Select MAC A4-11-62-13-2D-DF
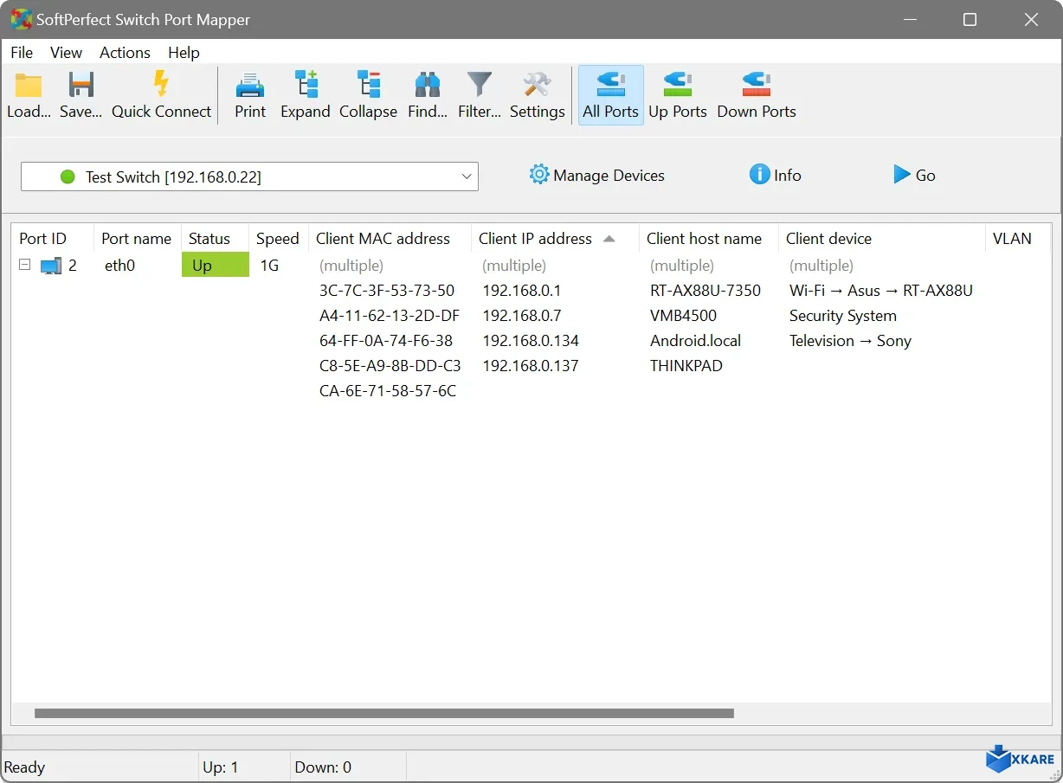The height and width of the screenshot is (783, 1063). click(390, 316)
